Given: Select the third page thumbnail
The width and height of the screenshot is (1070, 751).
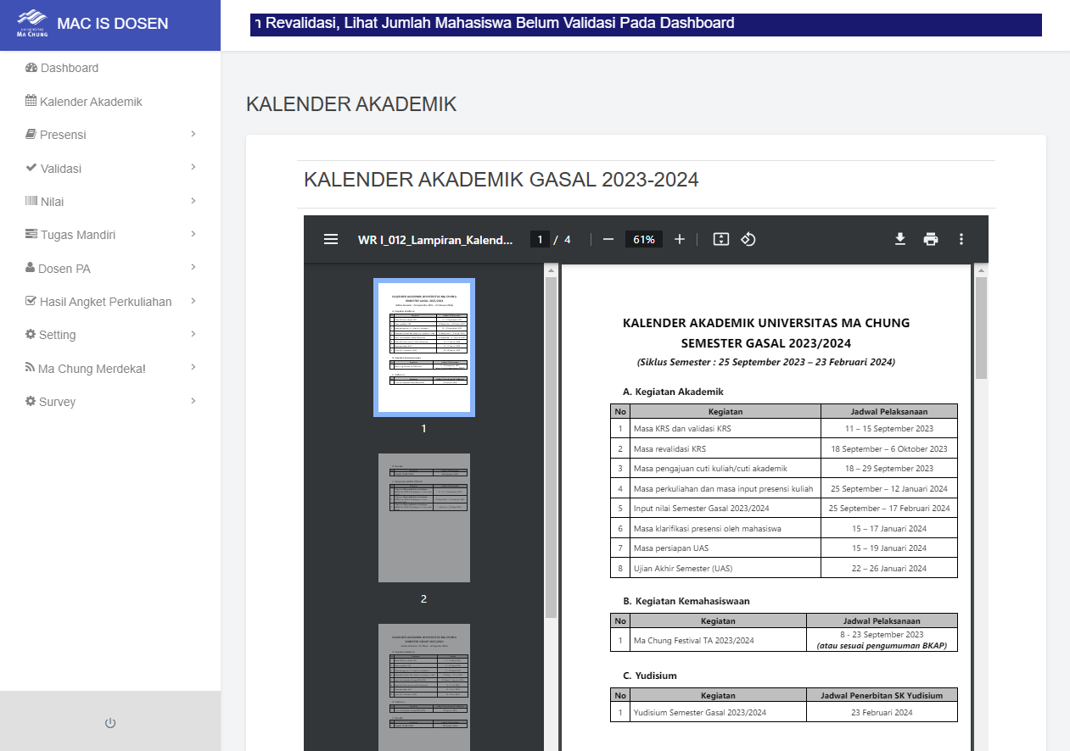Looking at the screenshot, I should [424, 688].
